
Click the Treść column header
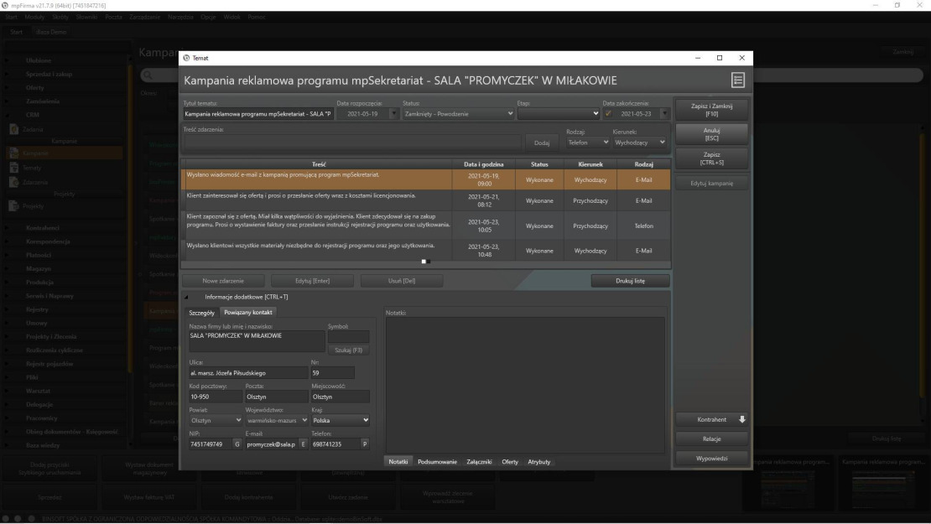coord(319,164)
